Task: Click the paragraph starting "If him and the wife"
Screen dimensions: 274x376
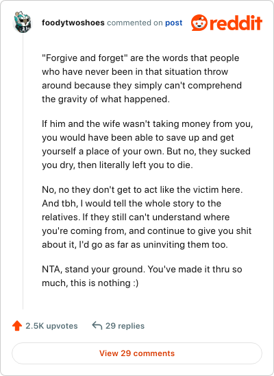Action: pyautogui.click(x=147, y=144)
